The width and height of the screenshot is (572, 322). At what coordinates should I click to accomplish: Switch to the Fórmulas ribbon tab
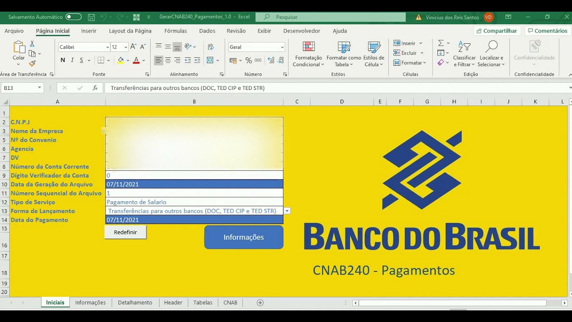click(176, 31)
